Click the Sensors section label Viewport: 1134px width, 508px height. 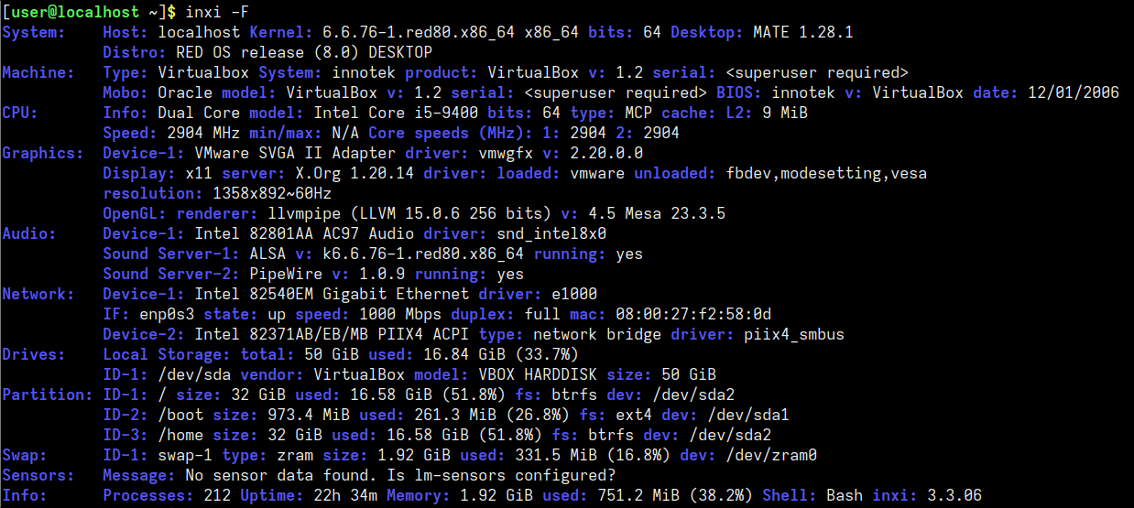[x=38, y=476]
